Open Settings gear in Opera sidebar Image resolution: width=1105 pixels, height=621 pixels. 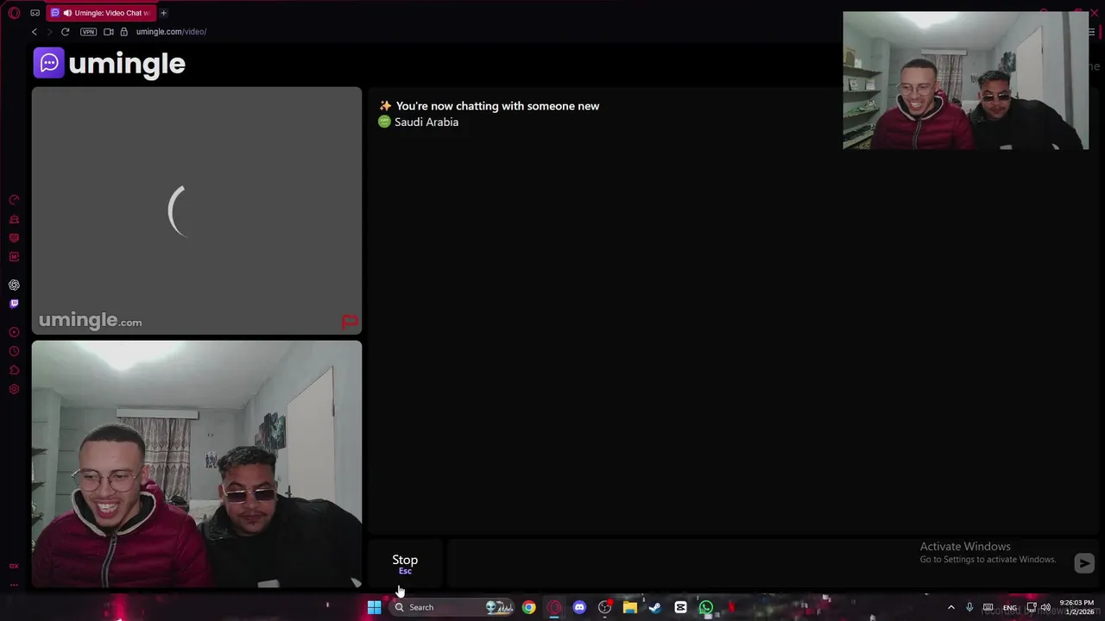point(14,389)
